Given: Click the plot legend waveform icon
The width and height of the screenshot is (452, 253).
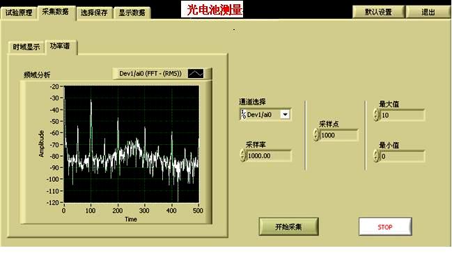Looking at the screenshot, I should 196,74.
